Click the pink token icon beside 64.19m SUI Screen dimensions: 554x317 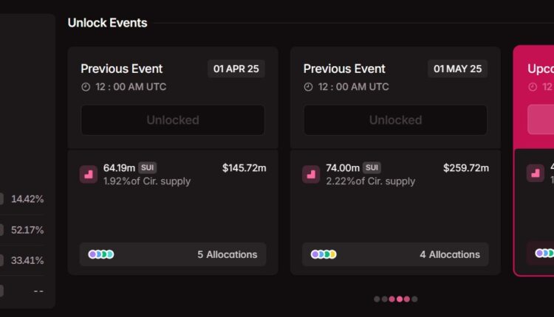pos(89,175)
